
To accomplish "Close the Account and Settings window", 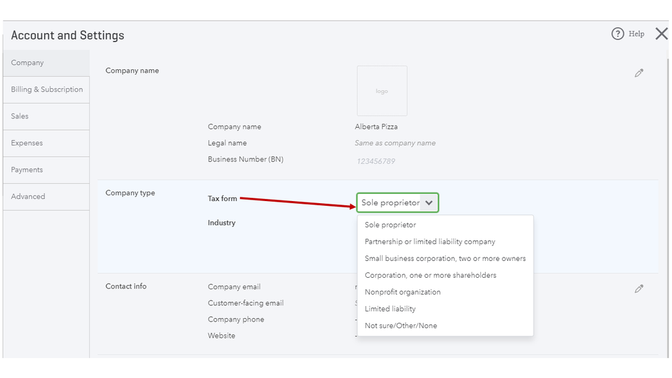I will click(x=661, y=34).
